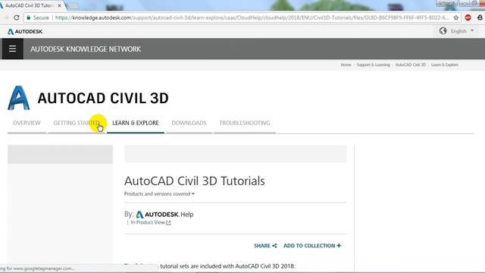485x273 pixels.
Task: Select the Learn & Explore tab
Action: click(136, 123)
